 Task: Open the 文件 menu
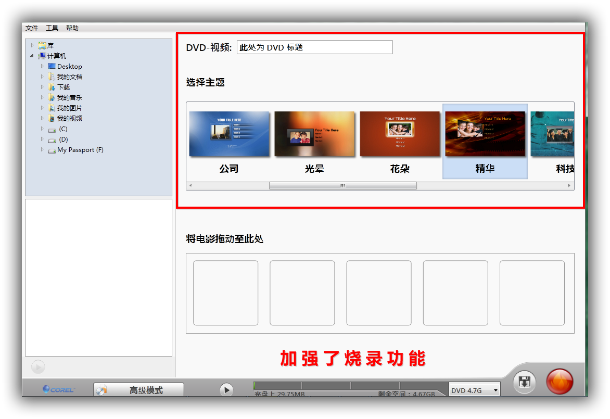tap(32, 28)
